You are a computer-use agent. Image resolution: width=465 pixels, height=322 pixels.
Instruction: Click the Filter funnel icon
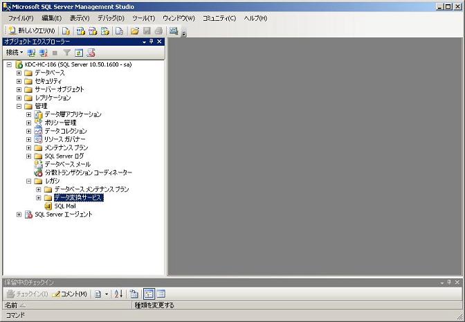[66, 53]
